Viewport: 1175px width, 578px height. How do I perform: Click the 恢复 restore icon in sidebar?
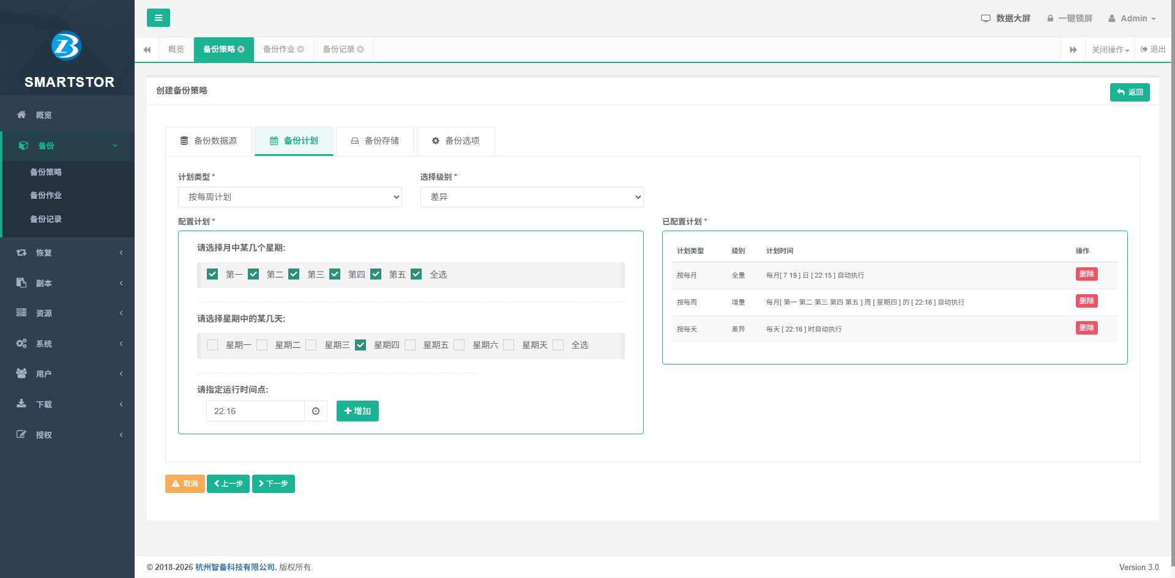(x=21, y=252)
